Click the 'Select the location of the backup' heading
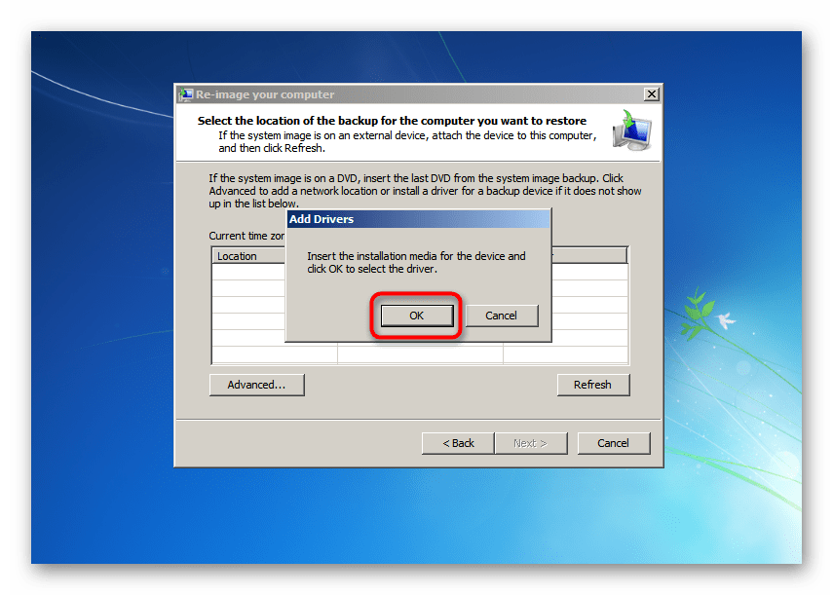833x595 pixels. point(392,121)
